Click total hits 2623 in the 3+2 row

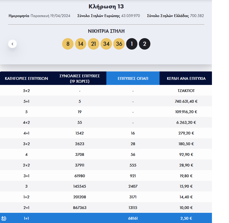[80, 144]
